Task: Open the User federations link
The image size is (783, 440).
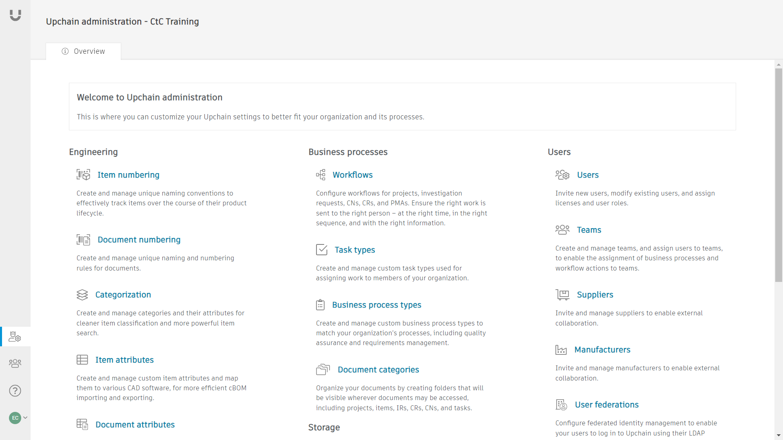Action: coord(606,405)
